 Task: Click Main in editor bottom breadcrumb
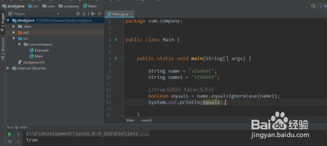pos(130,120)
